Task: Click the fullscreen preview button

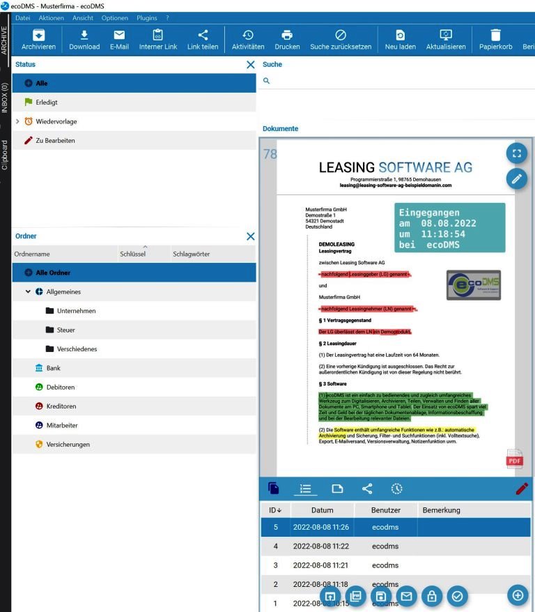Action: pyautogui.click(x=517, y=153)
